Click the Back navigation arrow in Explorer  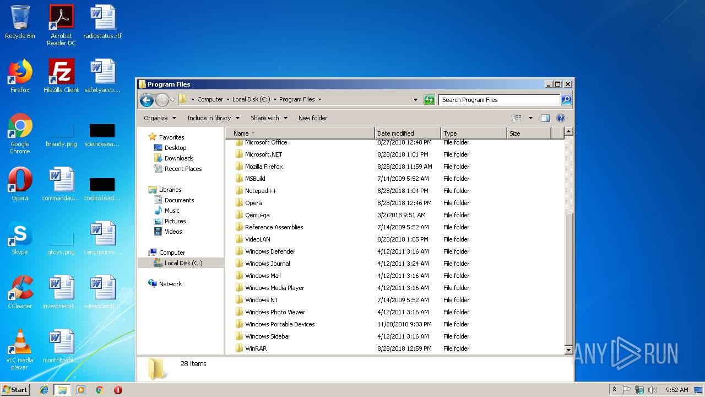tap(147, 100)
